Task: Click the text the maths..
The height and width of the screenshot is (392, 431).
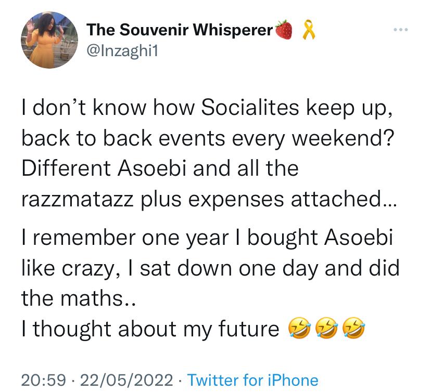Action: (78, 298)
